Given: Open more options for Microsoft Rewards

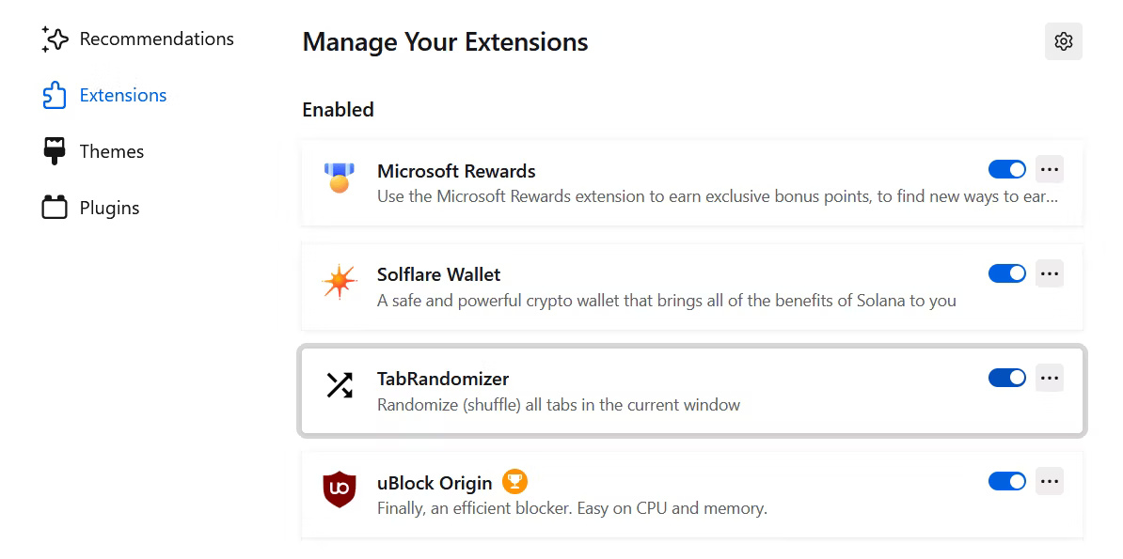Looking at the screenshot, I should point(1050,169).
